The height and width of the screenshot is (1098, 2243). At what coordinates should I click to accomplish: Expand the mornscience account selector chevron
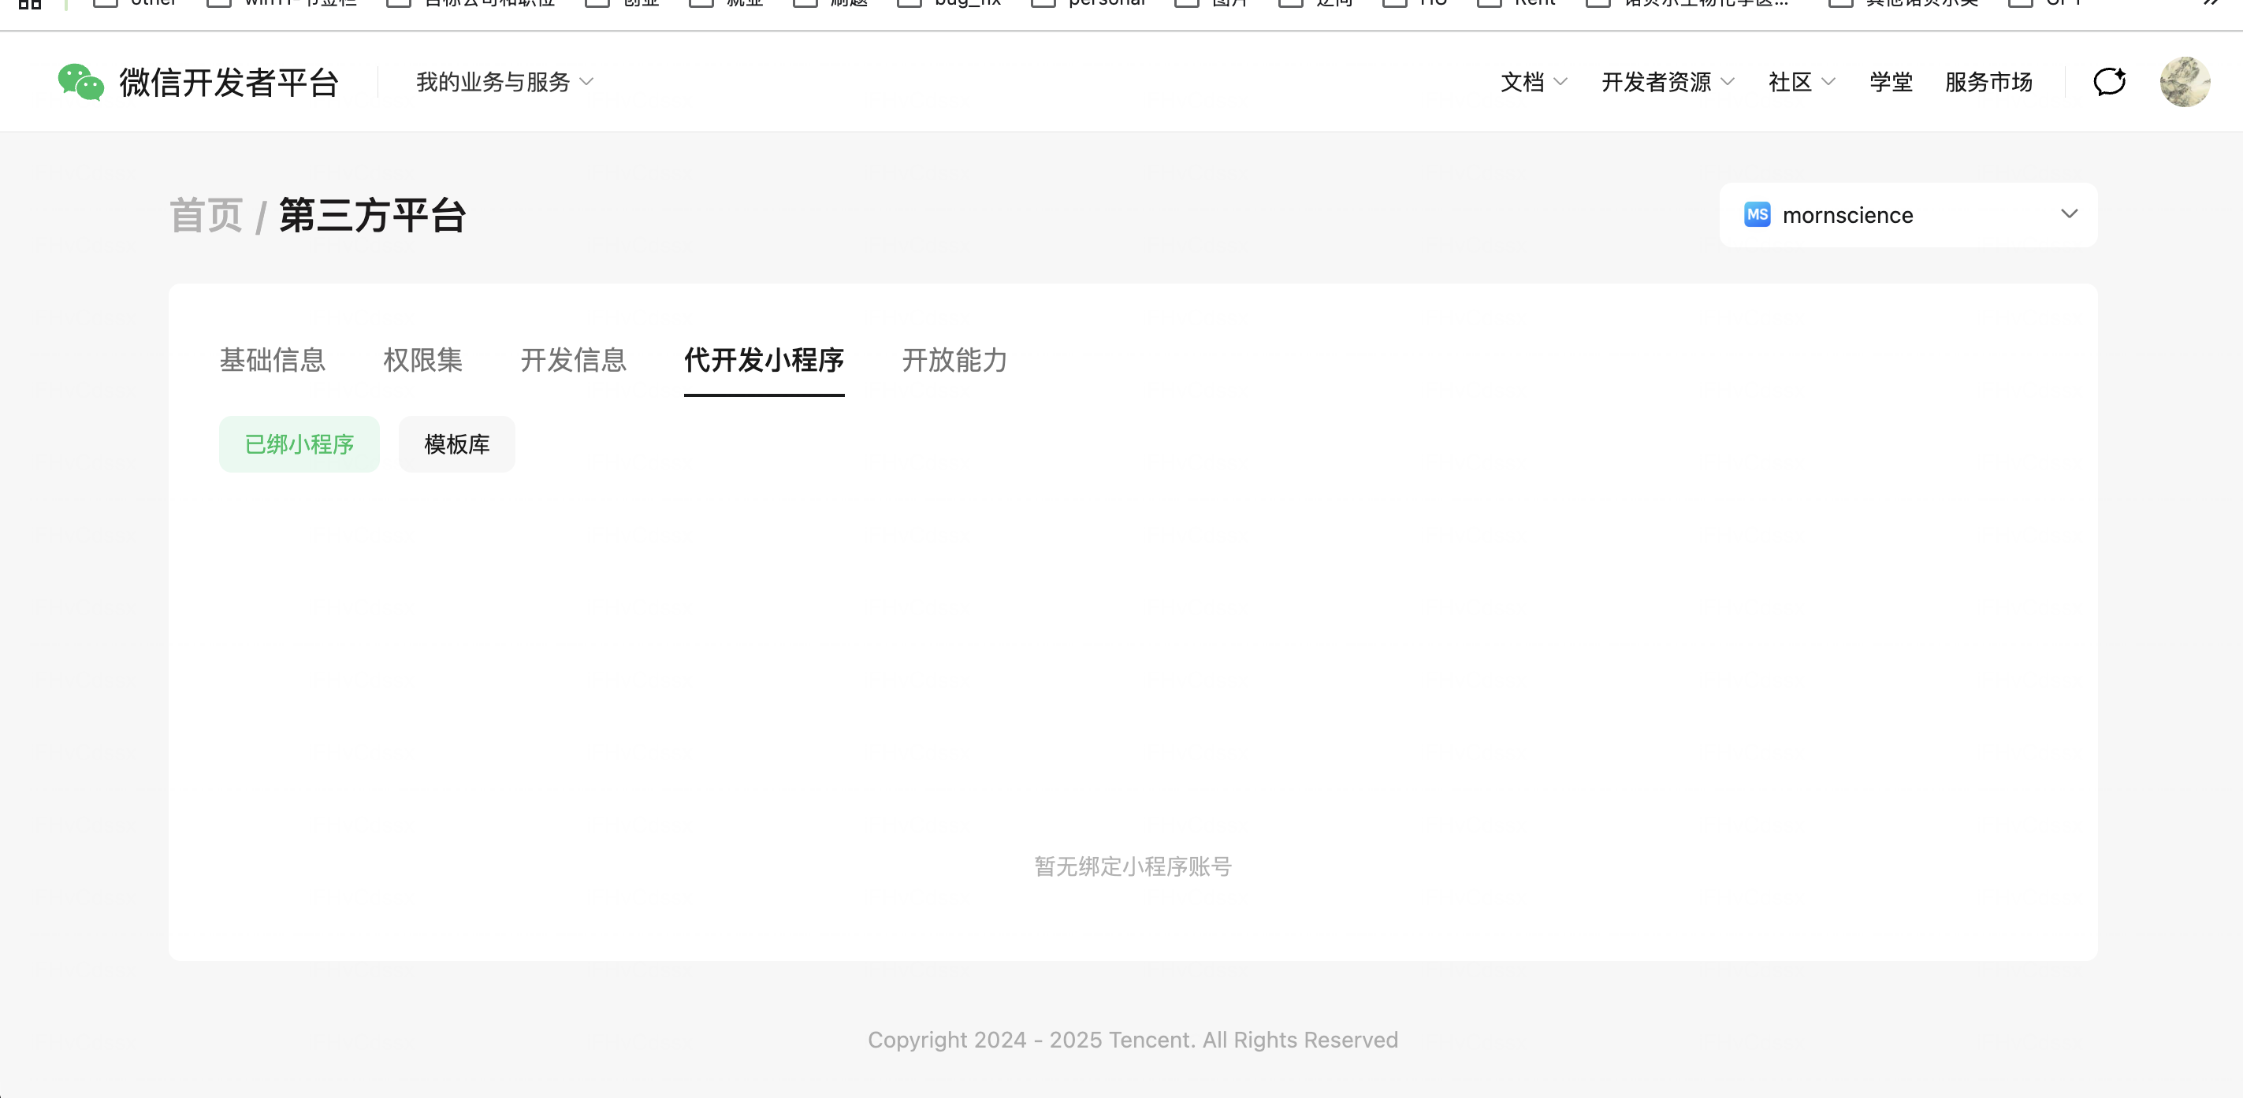tap(2069, 214)
